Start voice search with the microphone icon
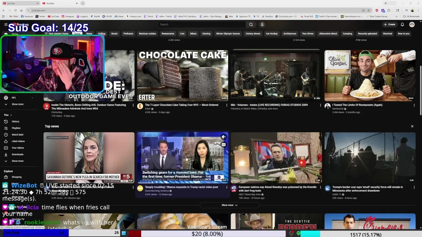Screen dimensions: 422x237 point(262,24)
